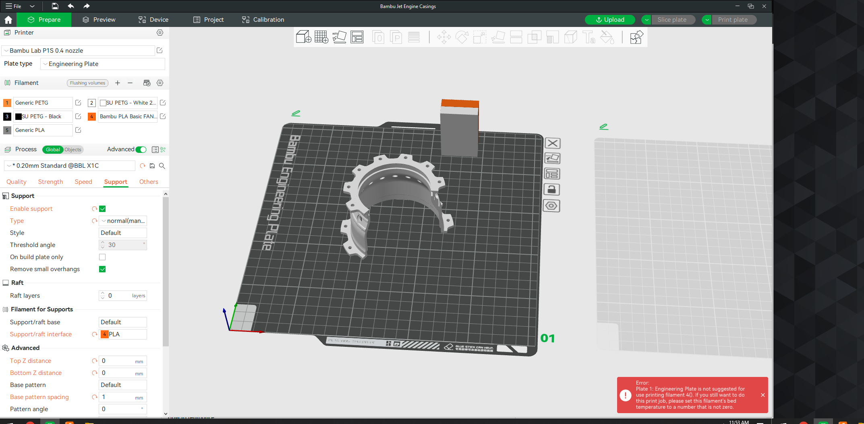Click the Add Plate icon
The width and height of the screenshot is (864, 424).
(x=321, y=37)
